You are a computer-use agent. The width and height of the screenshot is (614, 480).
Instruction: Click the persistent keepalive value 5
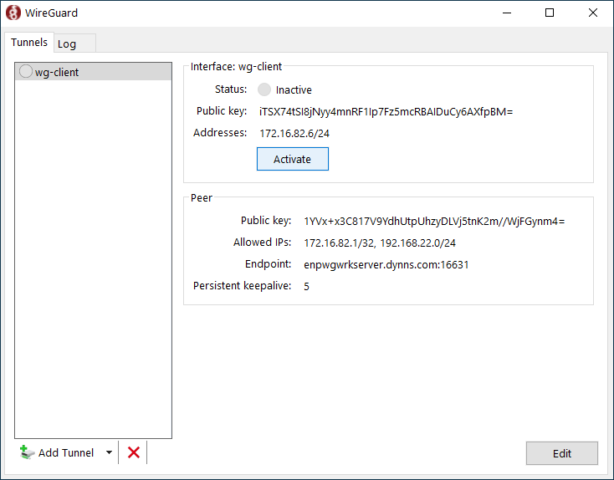pos(306,286)
